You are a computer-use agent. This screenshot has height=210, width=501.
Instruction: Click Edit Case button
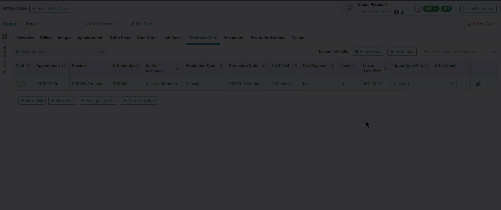[x=142, y=24]
